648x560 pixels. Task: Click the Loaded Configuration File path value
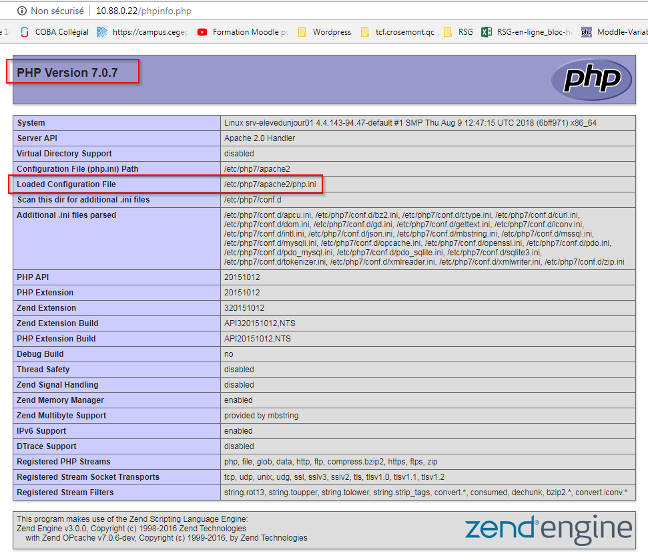270,184
